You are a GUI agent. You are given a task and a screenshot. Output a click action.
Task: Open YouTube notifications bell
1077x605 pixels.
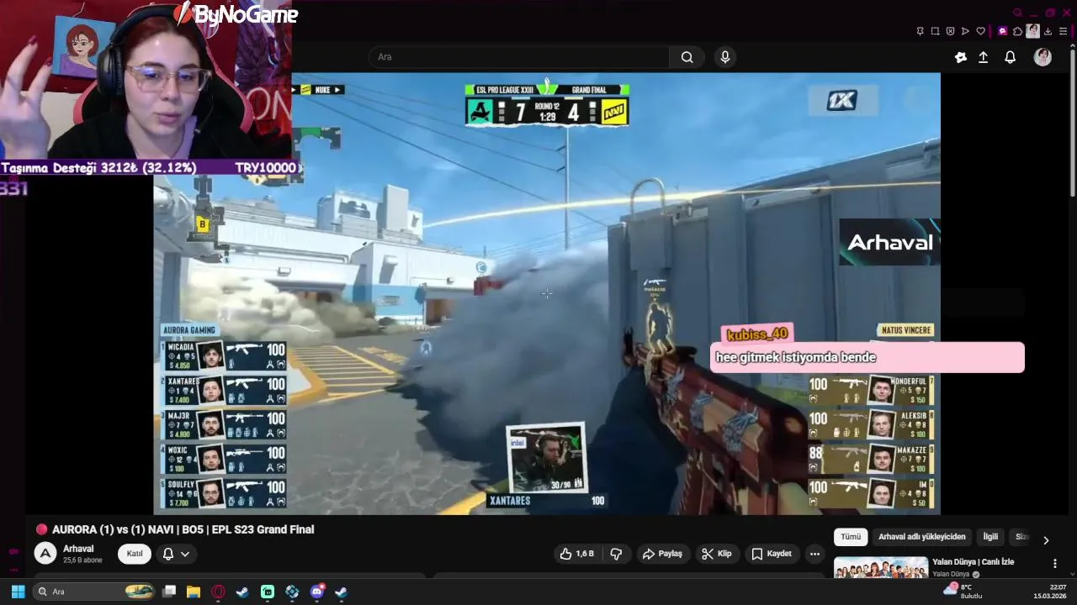(1010, 57)
